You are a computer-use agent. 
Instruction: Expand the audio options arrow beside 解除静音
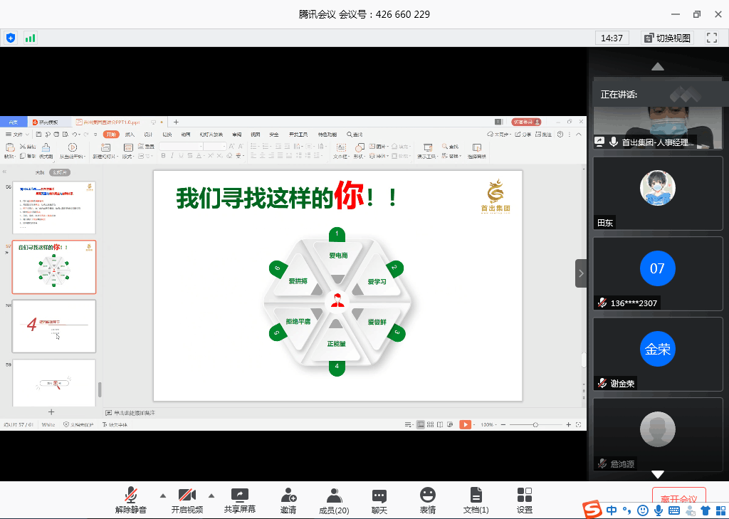162,496
